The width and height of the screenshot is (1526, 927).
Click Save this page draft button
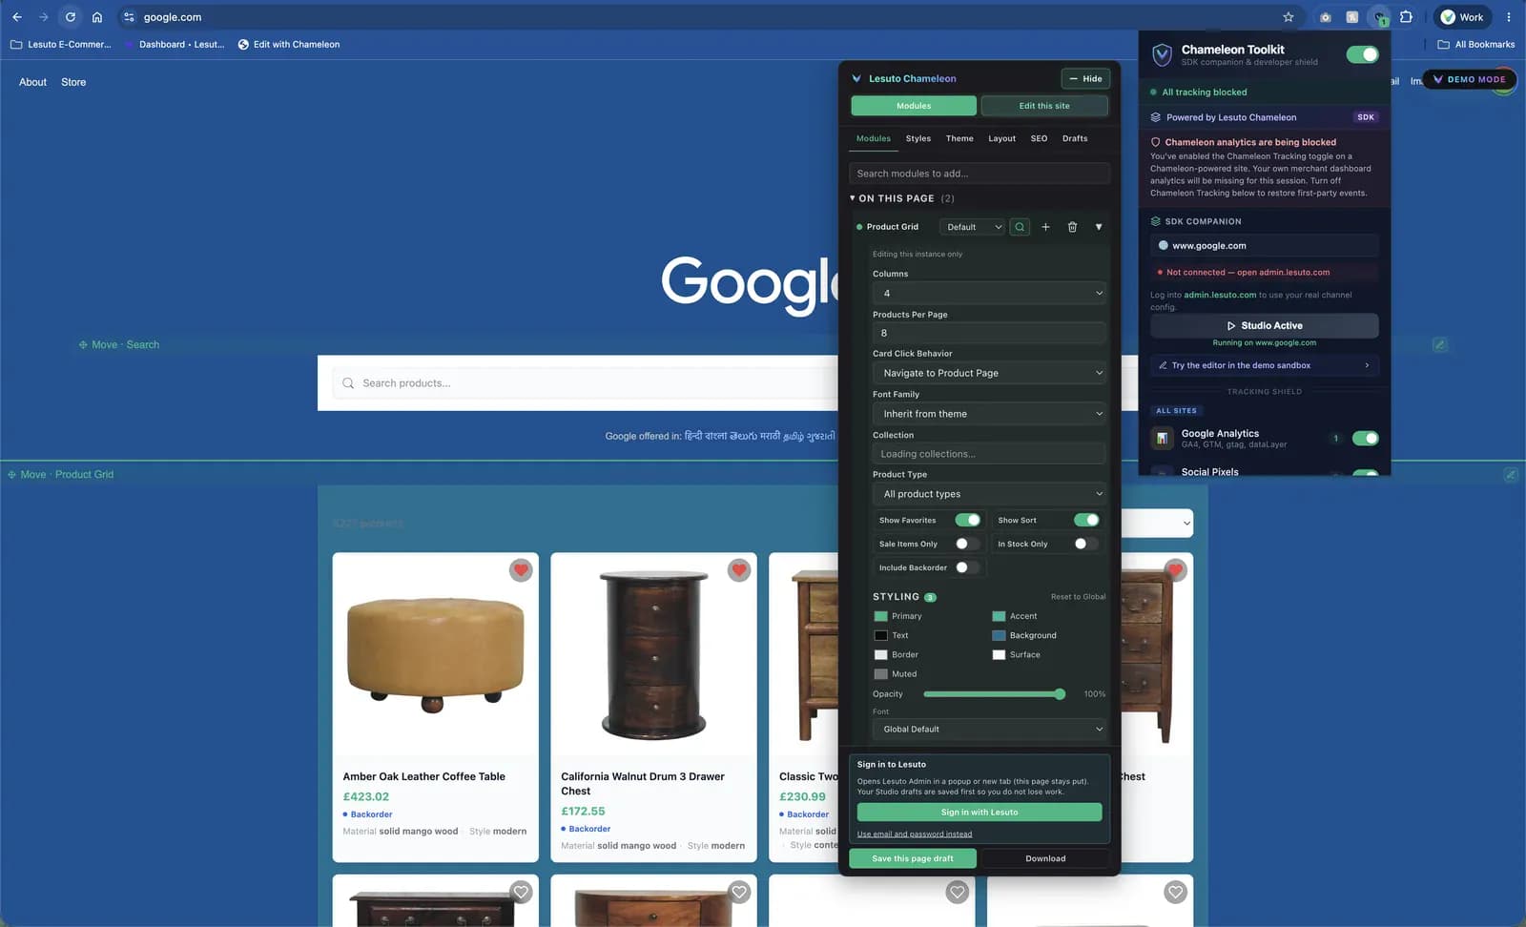coord(913,858)
